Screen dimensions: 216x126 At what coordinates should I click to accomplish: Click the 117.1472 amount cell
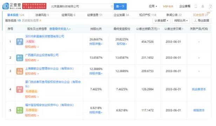click(147, 110)
